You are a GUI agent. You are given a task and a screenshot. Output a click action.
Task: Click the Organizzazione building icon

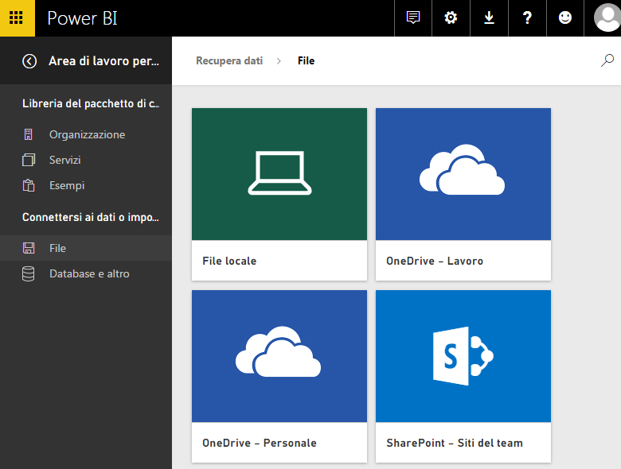(x=29, y=134)
